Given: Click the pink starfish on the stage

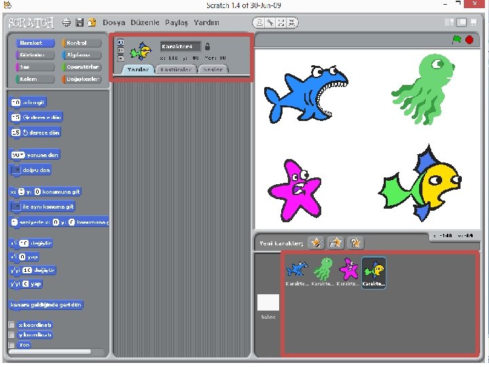Looking at the screenshot, I should 295,190.
